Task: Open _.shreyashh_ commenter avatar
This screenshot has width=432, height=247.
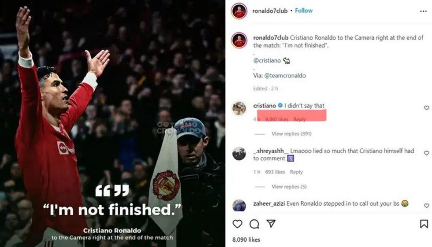Action: pyautogui.click(x=239, y=154)
